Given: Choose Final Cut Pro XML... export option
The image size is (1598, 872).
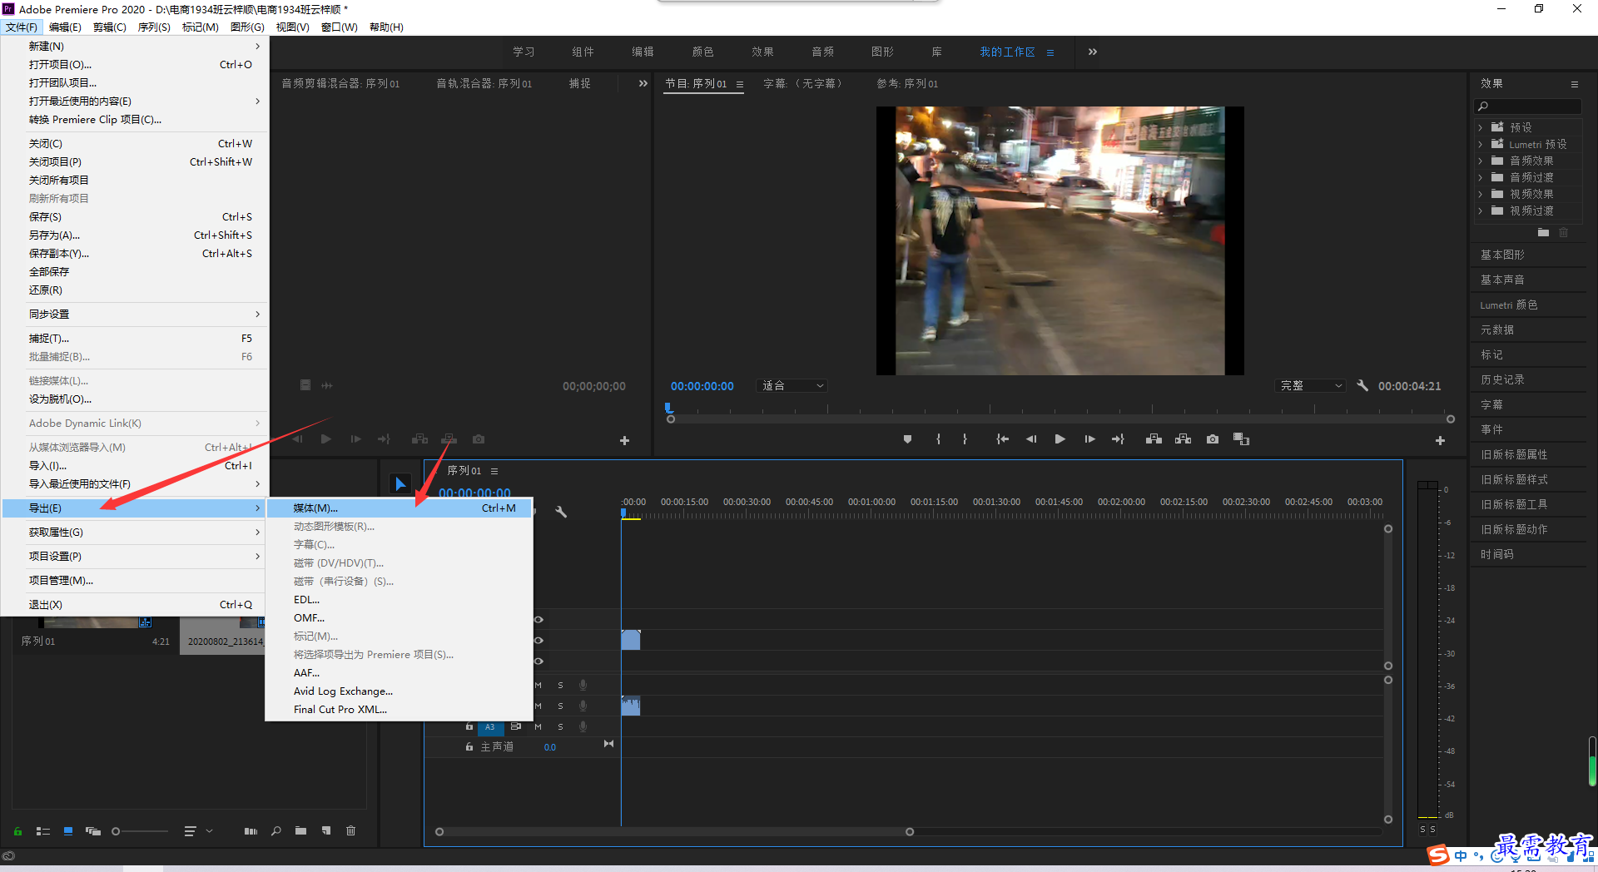Looking at the screenshot, I should coord(399,709).
